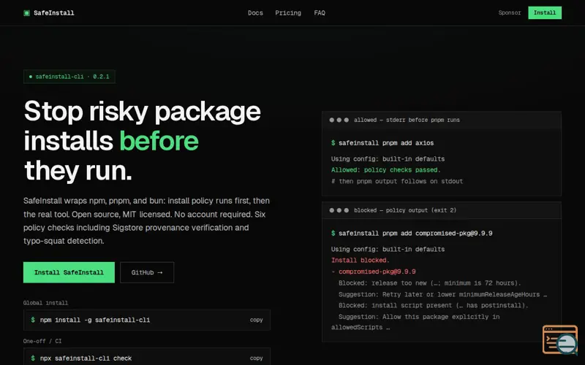Click the safeinstall-cli · 0.2.1 version badge

click(69, 77)
